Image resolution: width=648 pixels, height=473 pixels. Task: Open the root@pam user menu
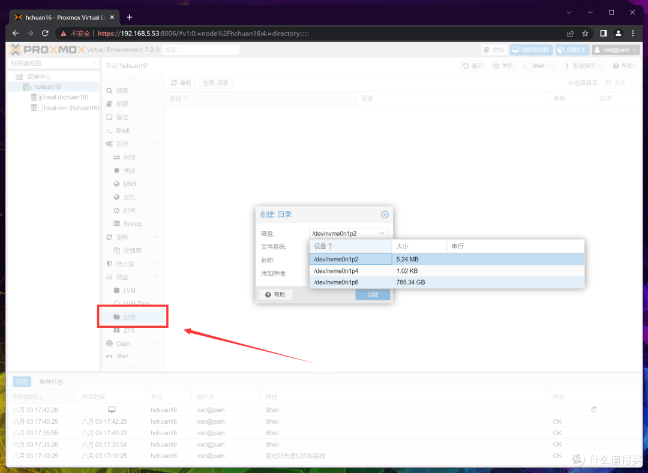click(x=611, y=50)
